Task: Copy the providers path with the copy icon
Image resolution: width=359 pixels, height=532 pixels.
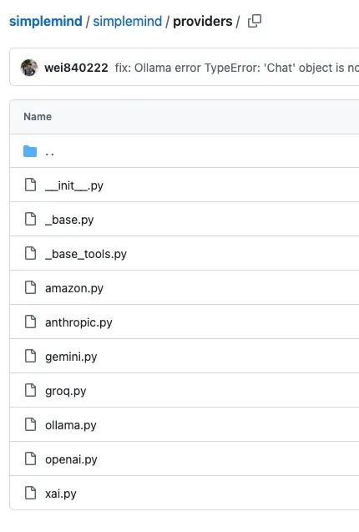Action: tap(255, 21)
